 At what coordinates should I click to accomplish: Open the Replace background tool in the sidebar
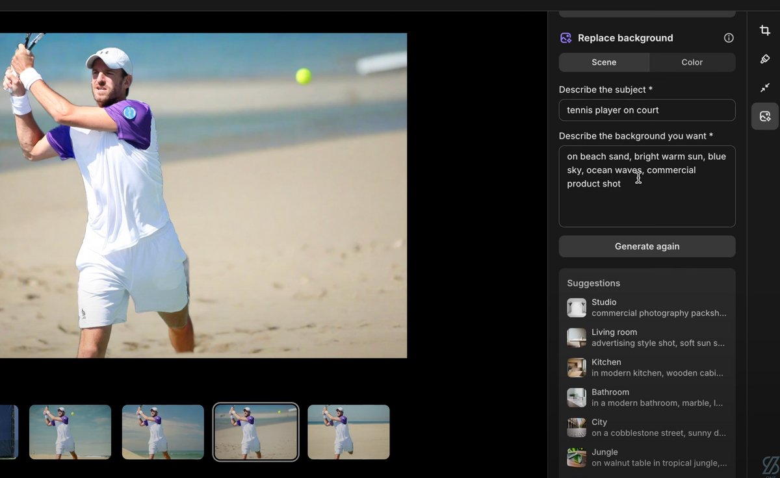[x=765, y=116]
